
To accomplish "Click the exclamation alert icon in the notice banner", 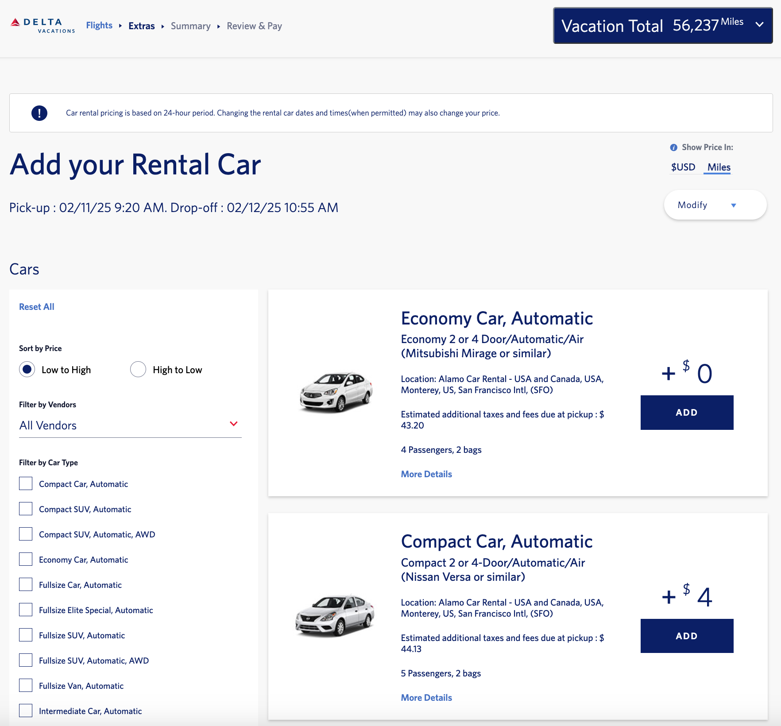I will click(39, 112).
